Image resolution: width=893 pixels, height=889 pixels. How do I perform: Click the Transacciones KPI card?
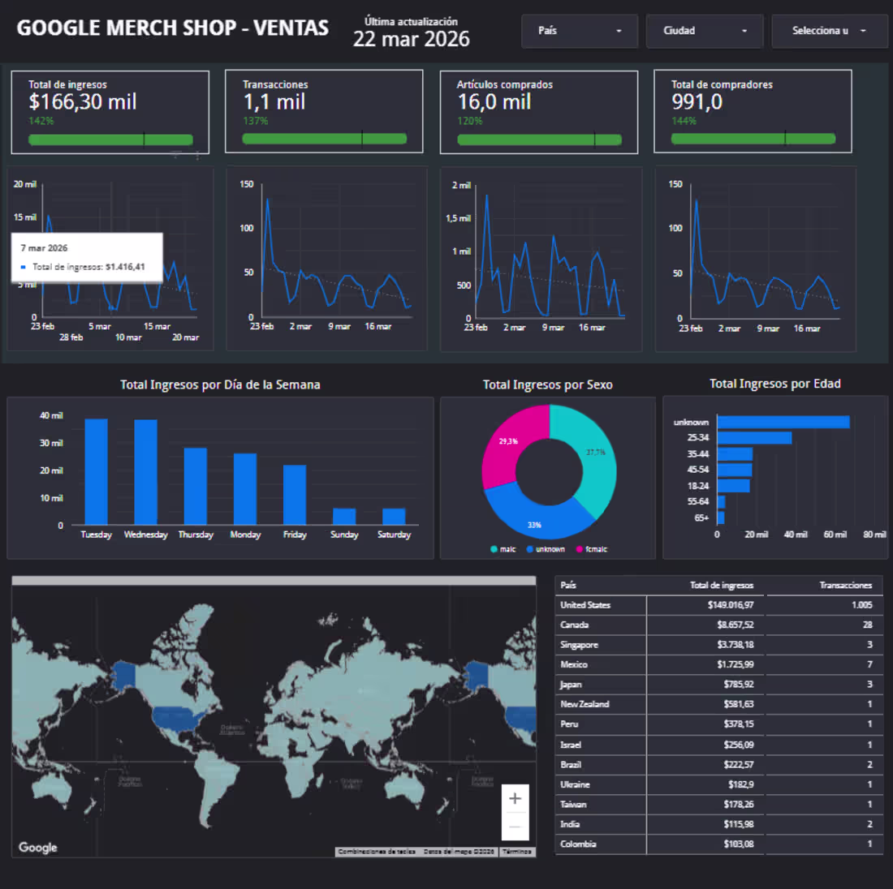[x=324, y=111]
